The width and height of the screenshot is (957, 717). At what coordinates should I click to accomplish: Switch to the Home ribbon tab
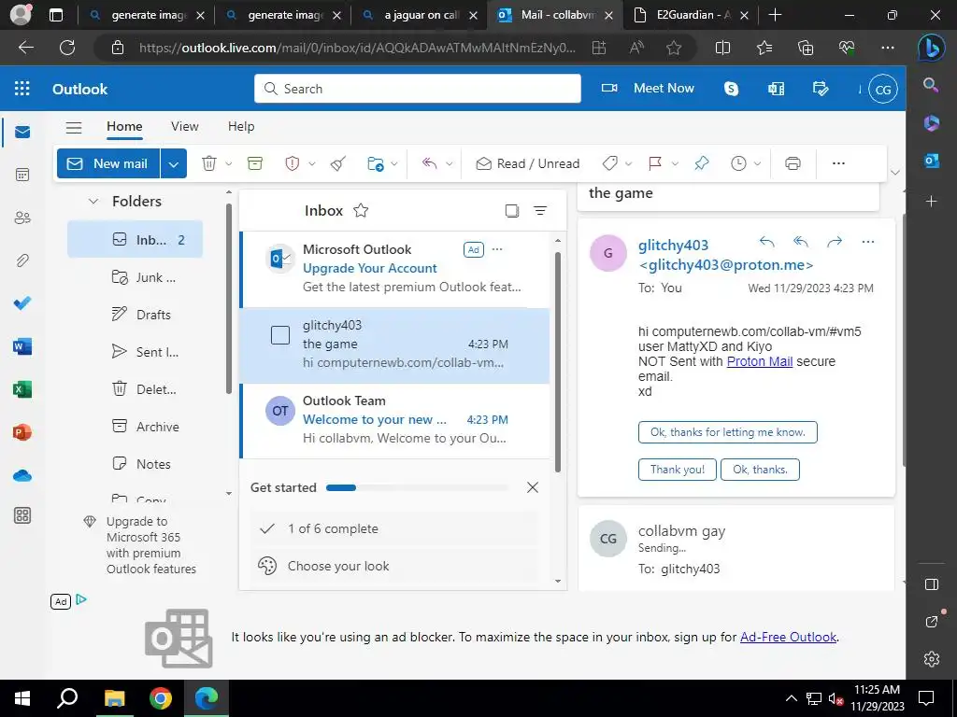[x=124, y=126]
